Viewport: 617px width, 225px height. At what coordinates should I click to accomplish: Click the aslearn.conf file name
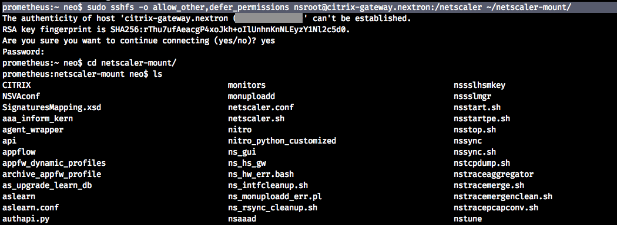tap(31, 207)
